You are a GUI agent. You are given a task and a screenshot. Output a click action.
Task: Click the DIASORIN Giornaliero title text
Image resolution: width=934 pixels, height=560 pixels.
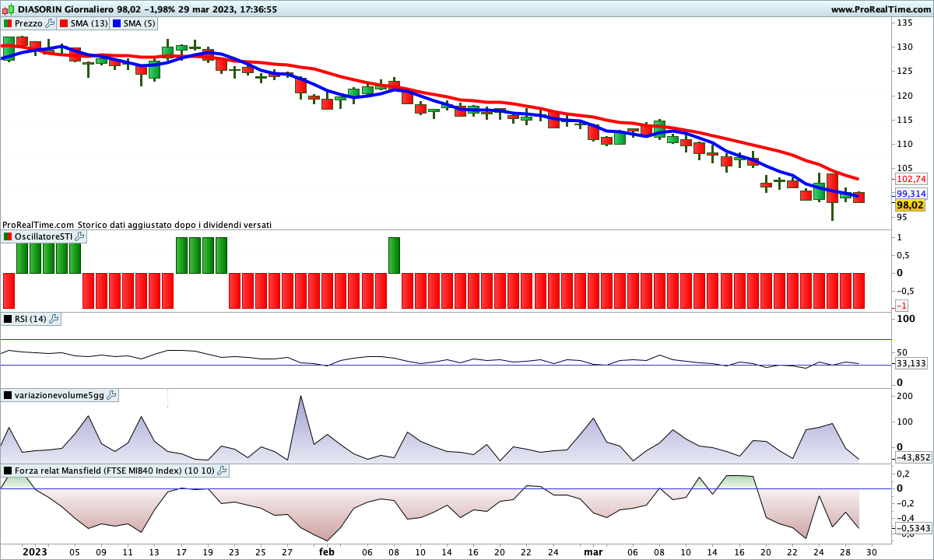point(67,9)
